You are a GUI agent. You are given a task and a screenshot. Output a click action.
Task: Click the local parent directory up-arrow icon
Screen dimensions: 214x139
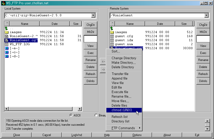pos(7,28)
